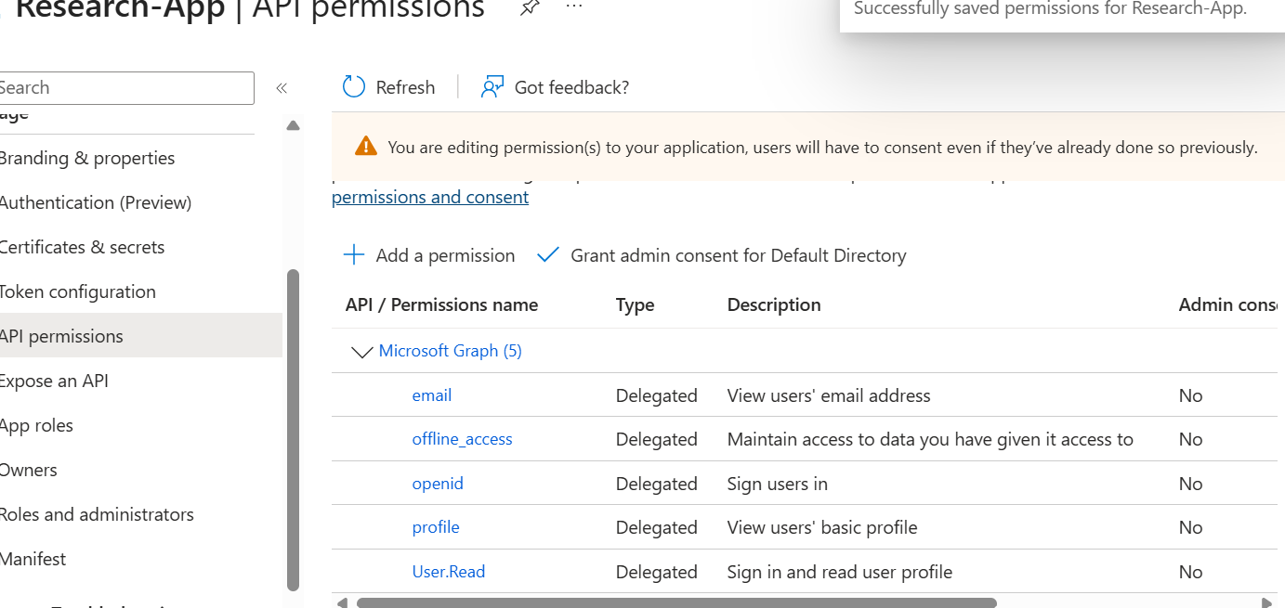Open Branding & properties menu item
The image size is (1285, 608).
pyautogui.click(x=86, y=158)
